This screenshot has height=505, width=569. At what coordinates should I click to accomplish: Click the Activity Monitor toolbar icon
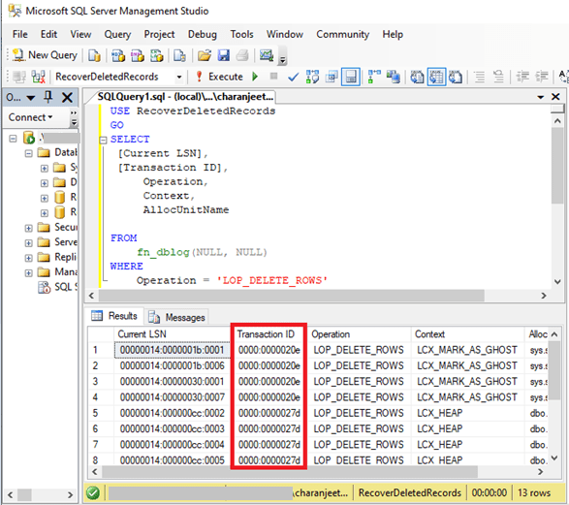pyautogui.click(x=267, y=55)
